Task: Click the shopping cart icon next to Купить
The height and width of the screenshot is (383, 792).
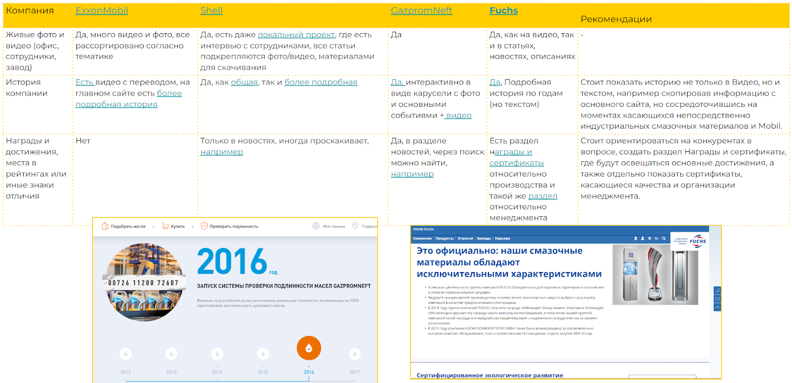Action: [x=165, y=226]
